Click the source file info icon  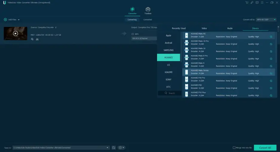(x=56, y=28)
